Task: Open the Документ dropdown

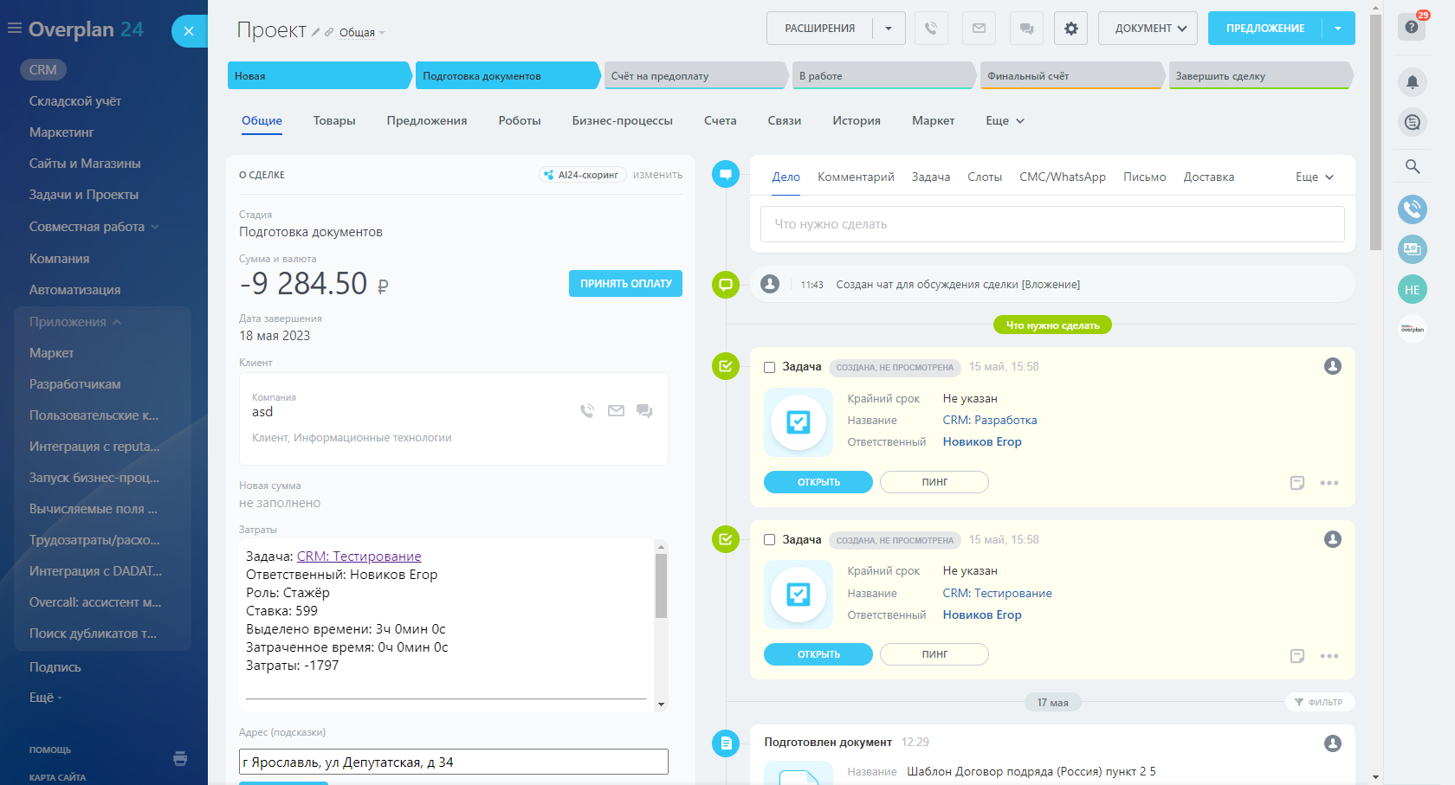Action: pos(1148,29)
